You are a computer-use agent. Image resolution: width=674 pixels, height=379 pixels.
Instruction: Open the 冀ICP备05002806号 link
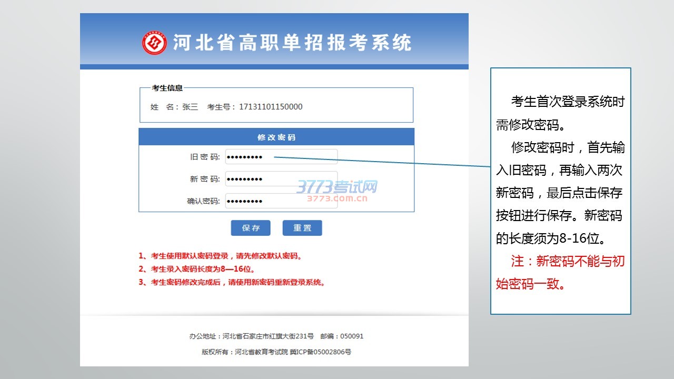click(x=320, y=352)
